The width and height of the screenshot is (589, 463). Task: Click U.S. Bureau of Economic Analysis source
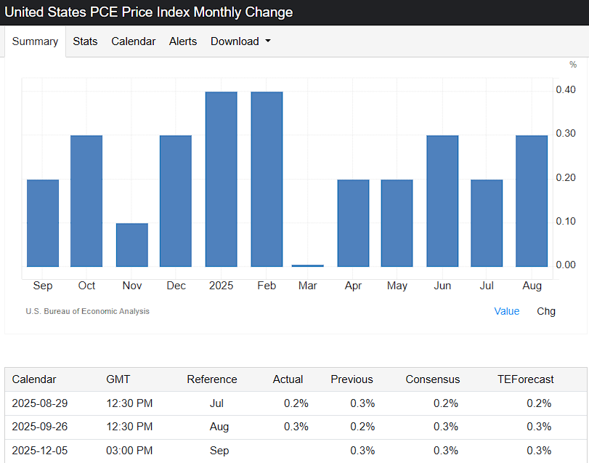(x=87, y=311)
